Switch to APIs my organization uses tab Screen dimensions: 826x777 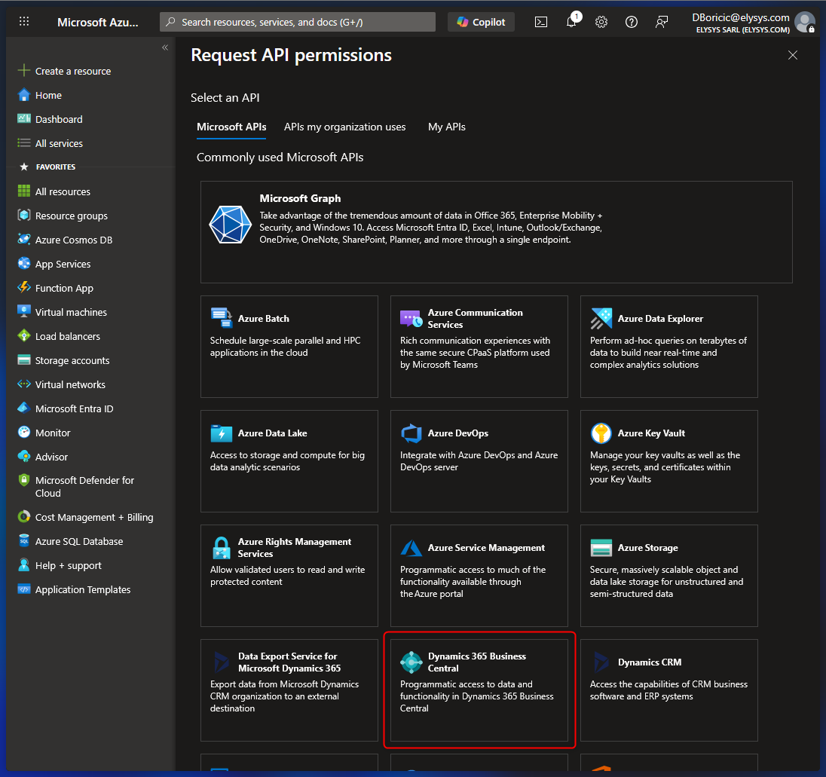coord(344,127)
